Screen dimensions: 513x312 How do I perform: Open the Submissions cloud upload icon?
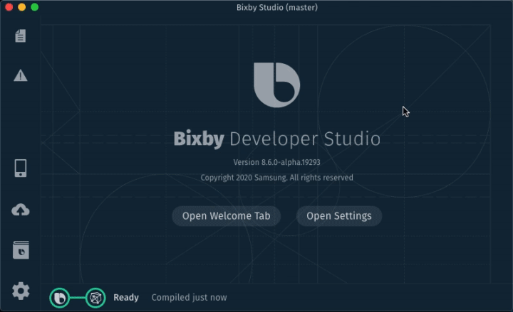pos(20,210)
